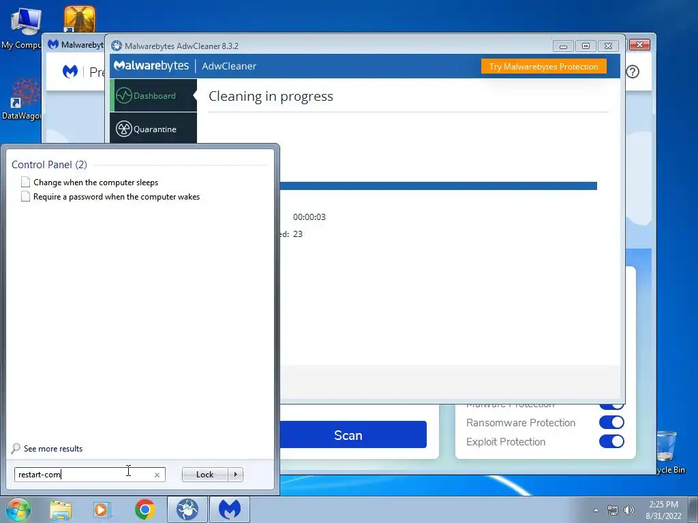Click See more results link
Viewport: 698px width, 523px height.
tap(53, 448)
